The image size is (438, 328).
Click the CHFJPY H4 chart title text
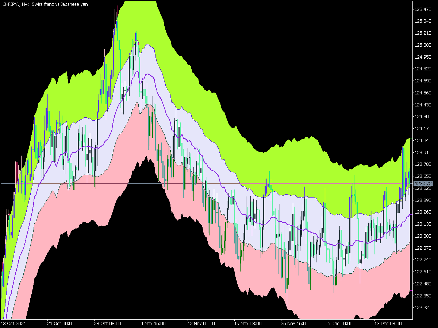(x=45, y=4)
